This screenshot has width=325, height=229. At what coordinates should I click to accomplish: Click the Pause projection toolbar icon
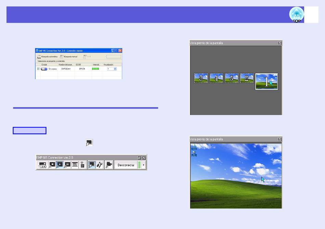pos(67,165)
